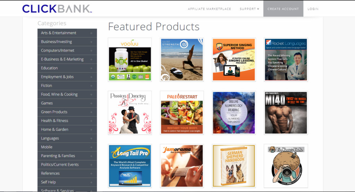
Task: Open the Paleo Restart product tile
Action: point(182,112)
